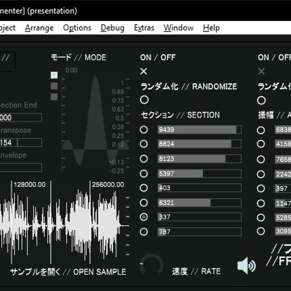The height and width of the screenshot is (291, 291).
Task: Select the amplitude radio beside 1147
Action: pyautogui.click(x=261, y=203)
